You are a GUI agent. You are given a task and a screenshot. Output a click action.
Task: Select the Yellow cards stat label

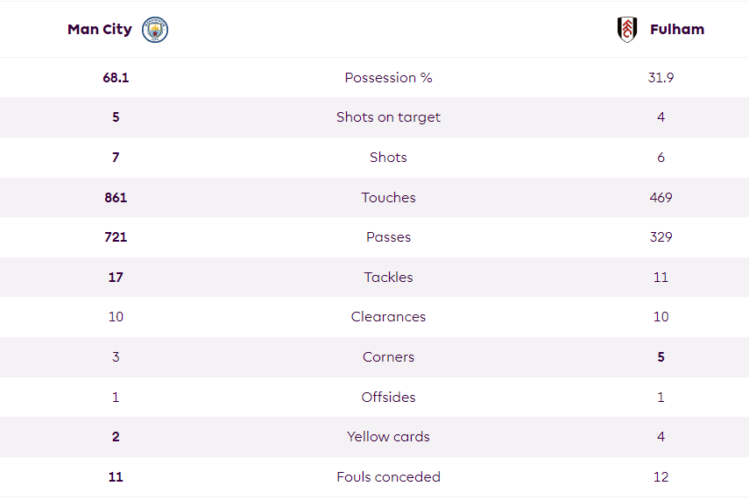[388, 437]
